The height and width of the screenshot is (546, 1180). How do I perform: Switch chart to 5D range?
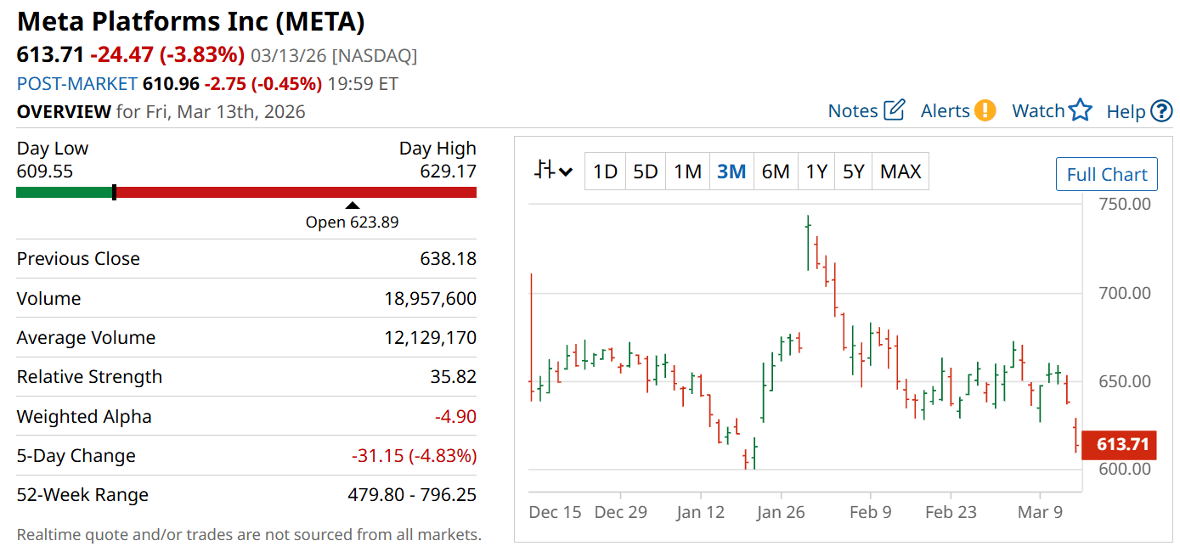pos(646,172)
